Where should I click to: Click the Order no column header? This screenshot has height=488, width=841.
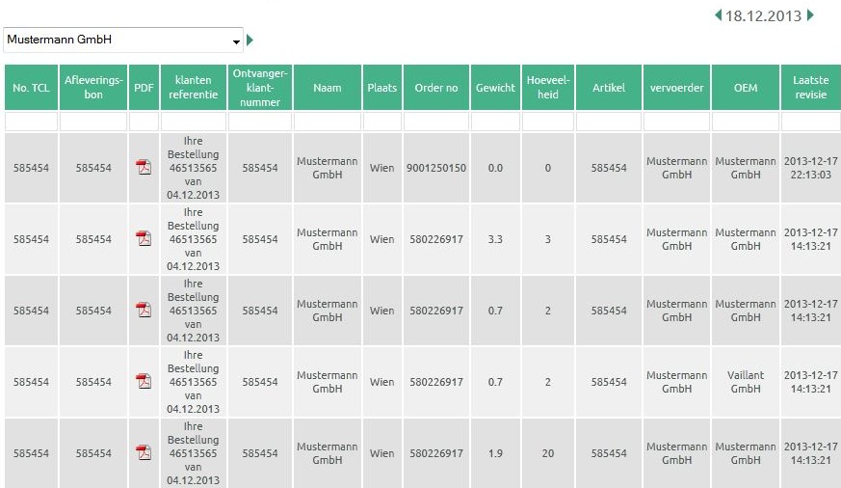tap(435, 88)
